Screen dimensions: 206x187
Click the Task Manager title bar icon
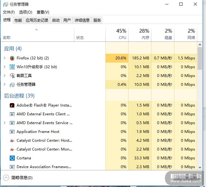(x=6, y=4)
